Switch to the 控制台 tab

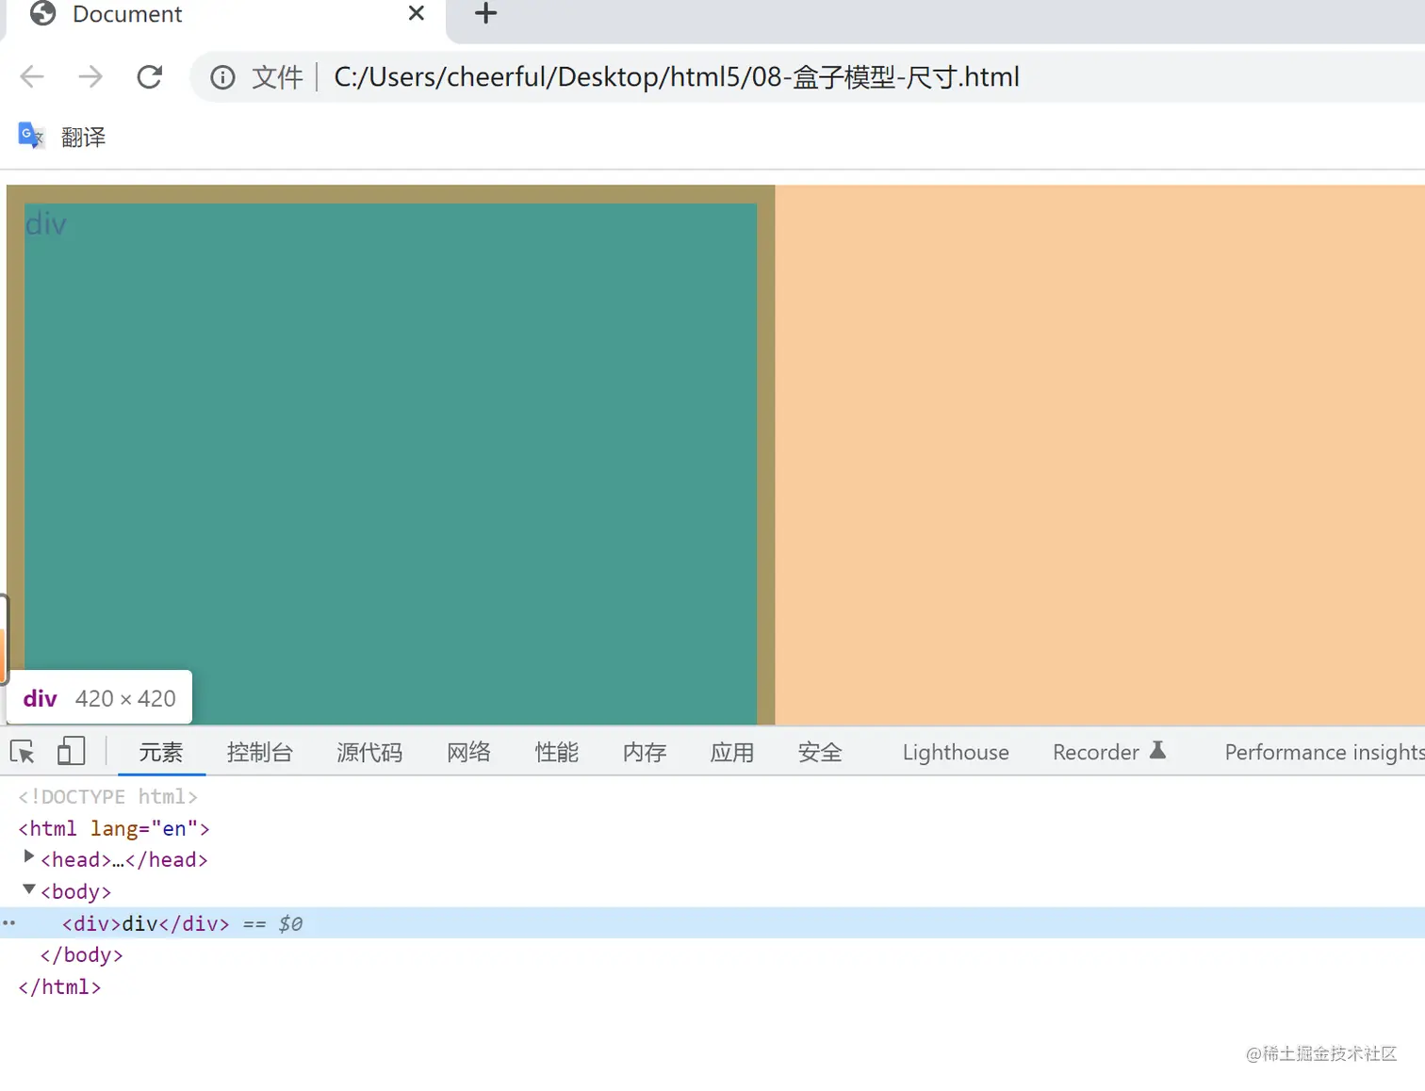point(260,752)
